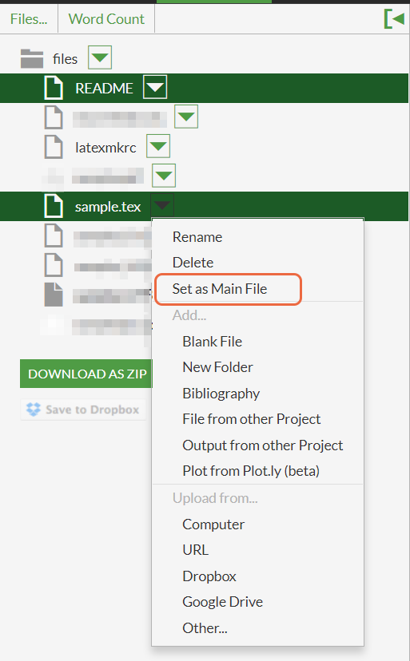This screenshot has height=661, width=410.
Task: Select Set as Main File
Action: click(x=220, y=289)
